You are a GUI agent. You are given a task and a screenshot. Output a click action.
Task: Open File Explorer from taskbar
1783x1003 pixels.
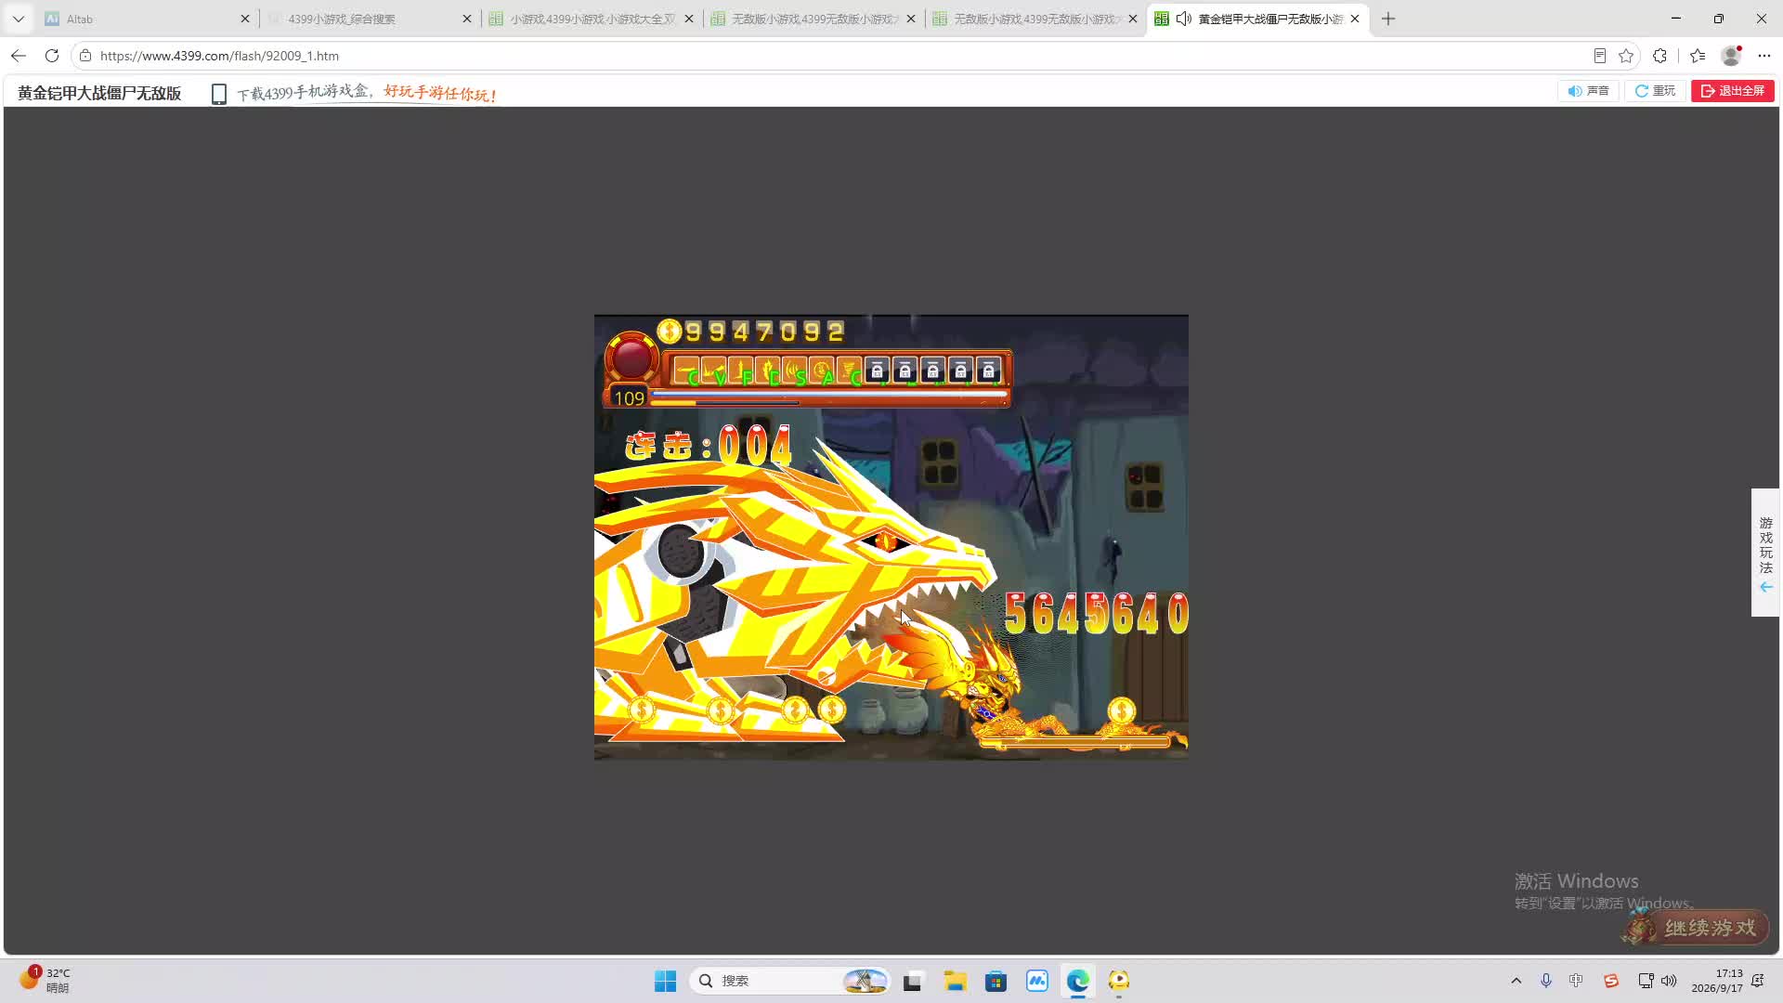tap(955, 981)
